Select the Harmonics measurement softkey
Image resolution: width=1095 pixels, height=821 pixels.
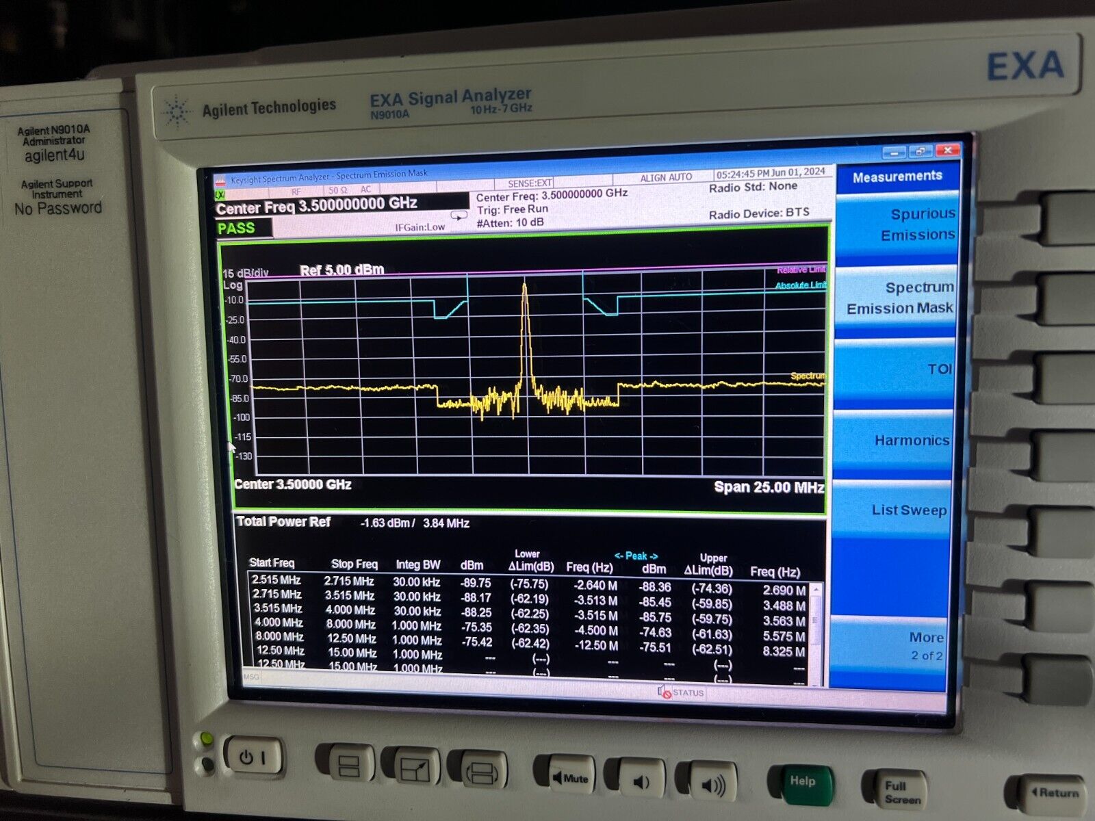click(x=913, y=440)
